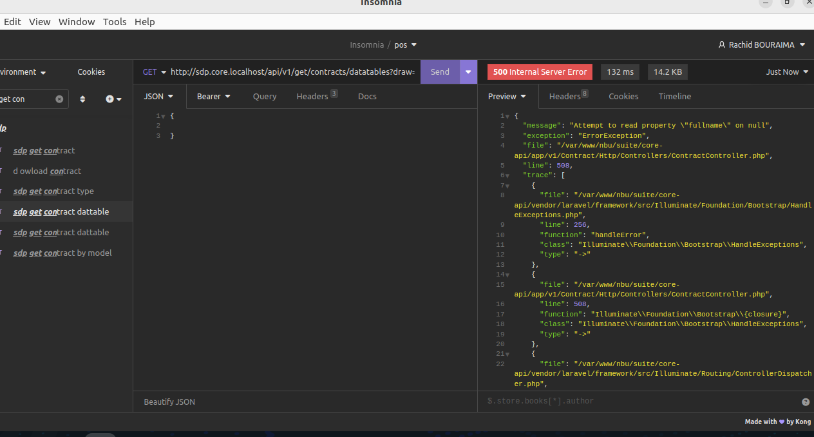This screenshot has width=814, height=437.
Task: Open the help icon beside response filter
Action: 806,402
